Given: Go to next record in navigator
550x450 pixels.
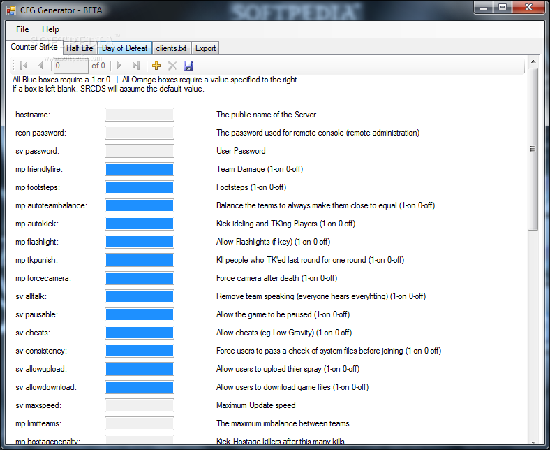Looking at the screenshot, I should 119,66.
